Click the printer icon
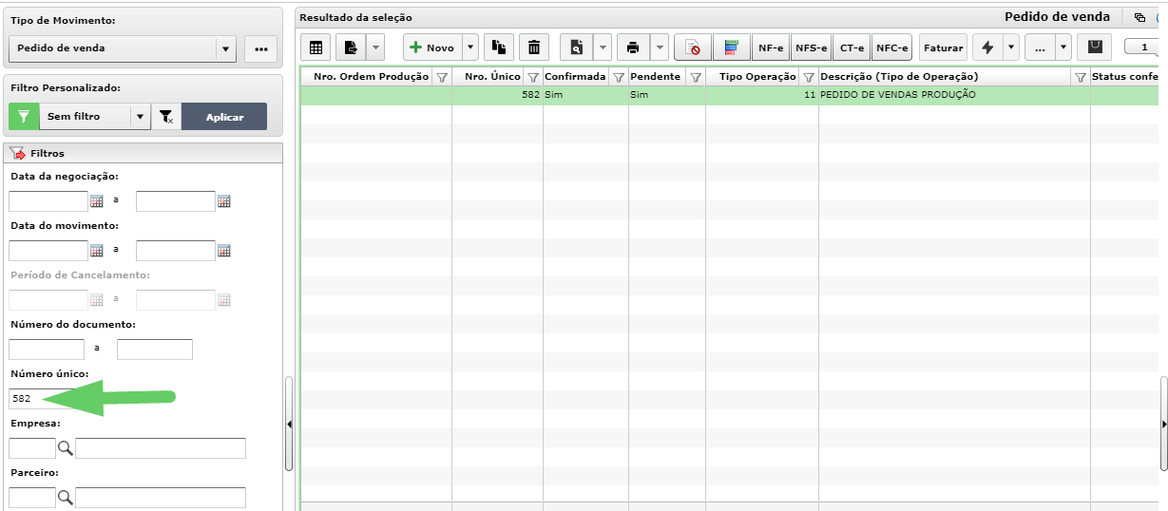The height and width of the screenshot is (511, 1168). pyautogui.click(x=633, y=47)
